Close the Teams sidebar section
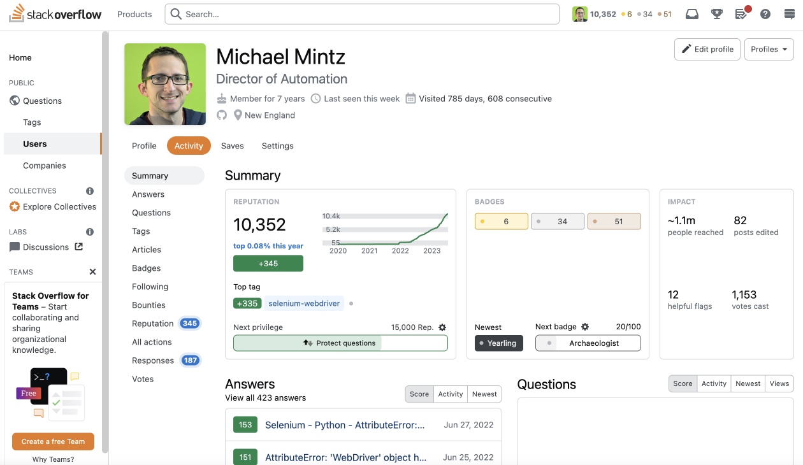 coord(92,272)
